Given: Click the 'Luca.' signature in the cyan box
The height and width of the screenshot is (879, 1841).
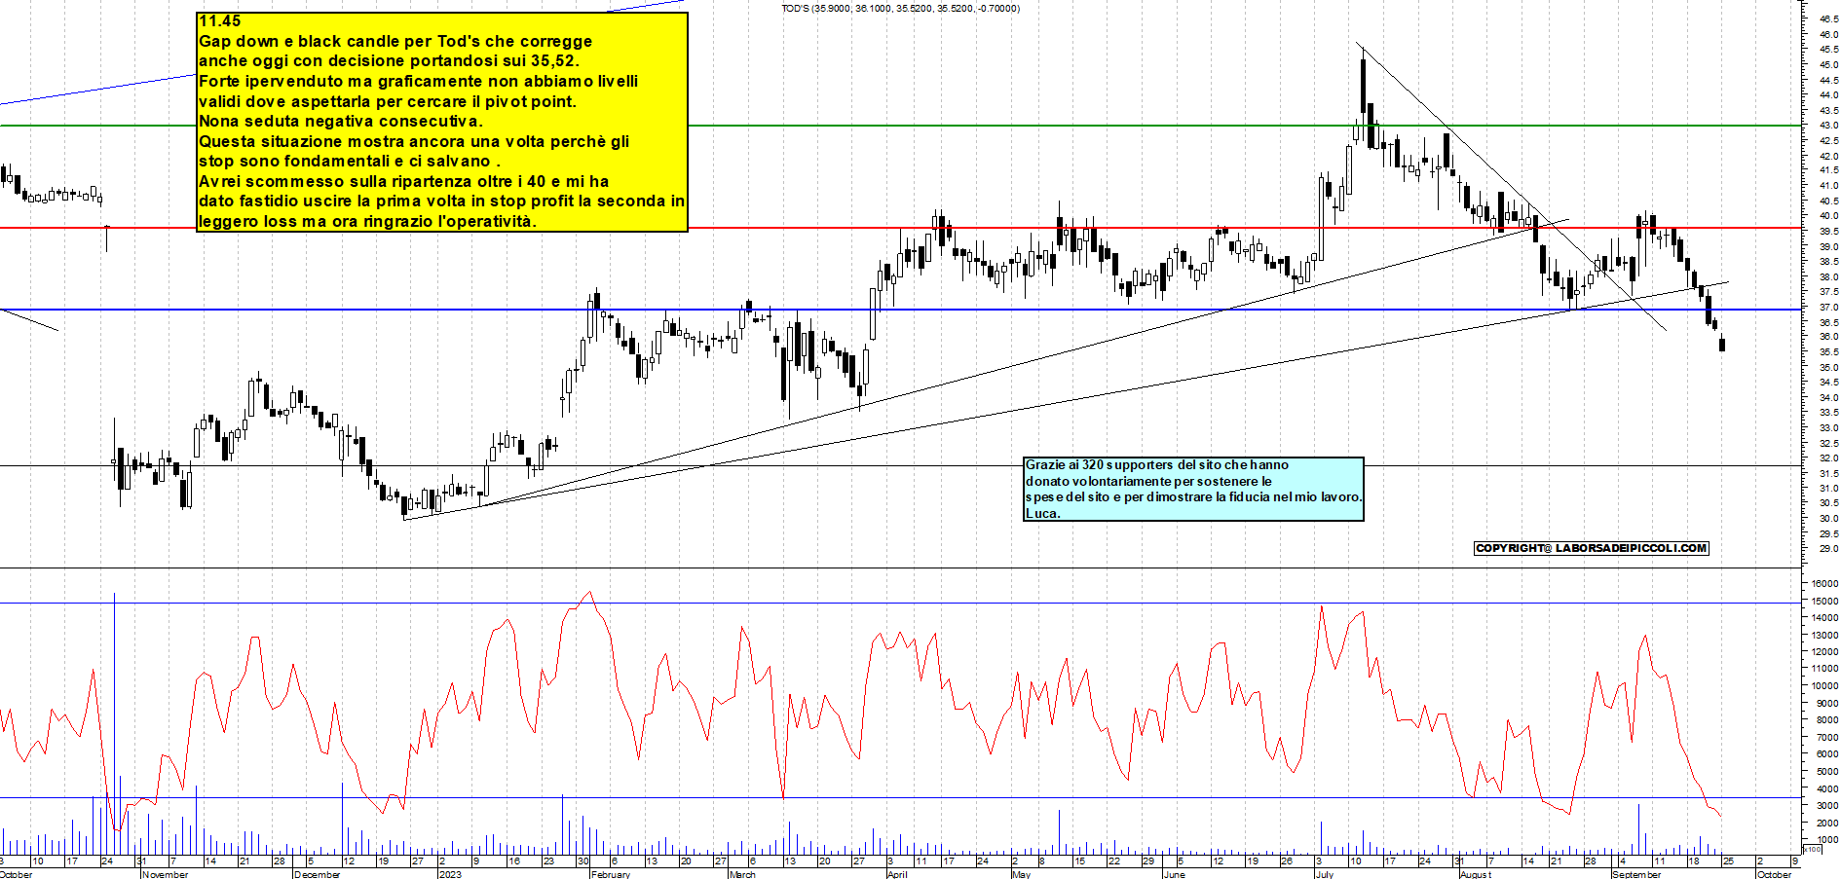Looking at the screenshot, I should [1042, 513].
